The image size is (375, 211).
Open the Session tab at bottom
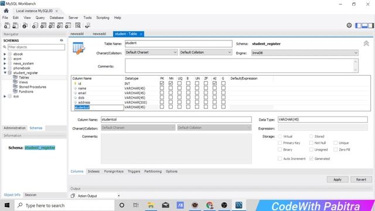30,195
